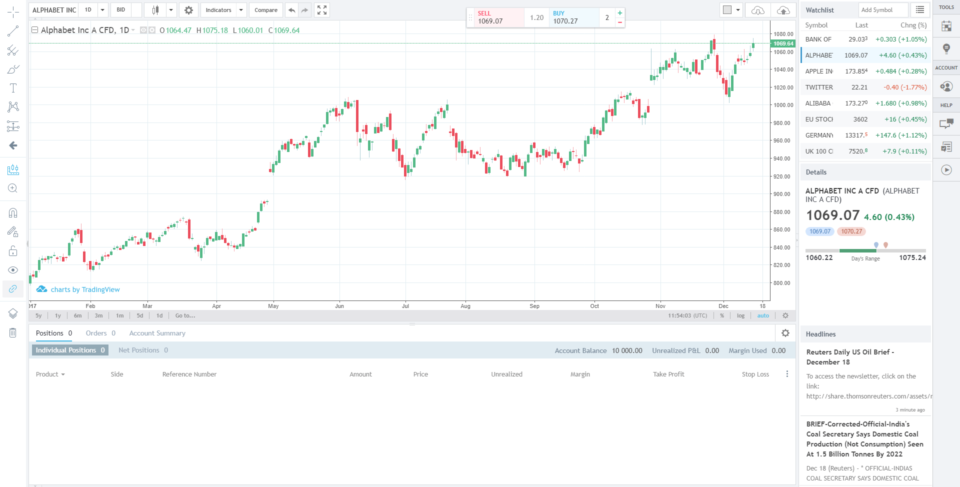The image size is (960, 487).
Task: Click the Add Symbol input field
Action: click(x=883, y=10)
